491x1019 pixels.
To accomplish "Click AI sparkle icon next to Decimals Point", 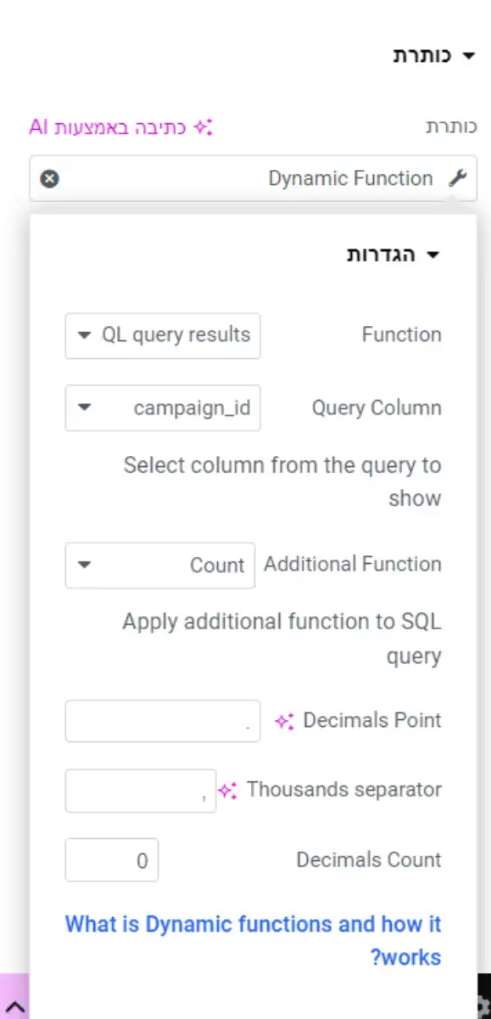I will [x=284, y=721].
